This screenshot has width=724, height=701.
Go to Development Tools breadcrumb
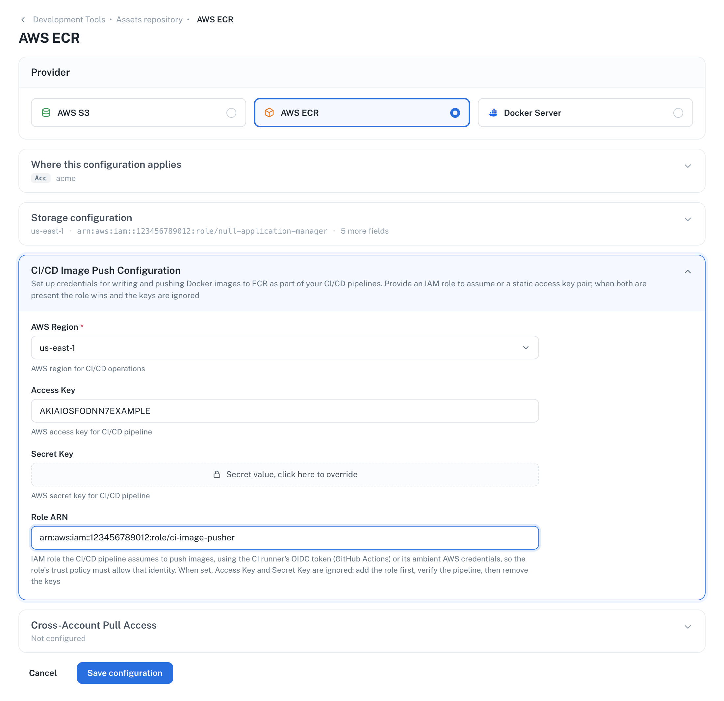pos(69,19)
